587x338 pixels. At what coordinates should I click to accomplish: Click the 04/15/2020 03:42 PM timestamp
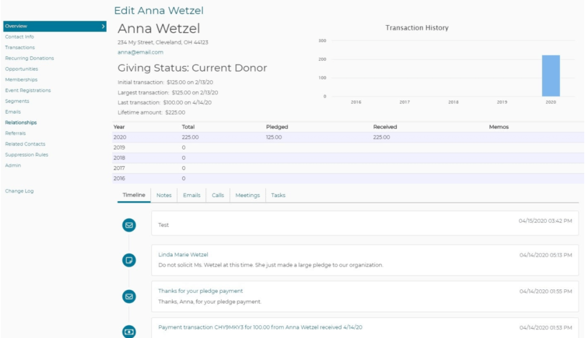point(545,221)
